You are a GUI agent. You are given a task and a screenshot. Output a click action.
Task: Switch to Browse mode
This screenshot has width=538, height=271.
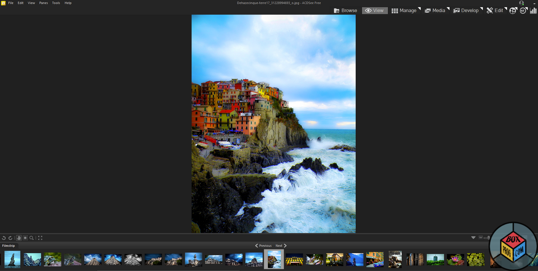345,10
